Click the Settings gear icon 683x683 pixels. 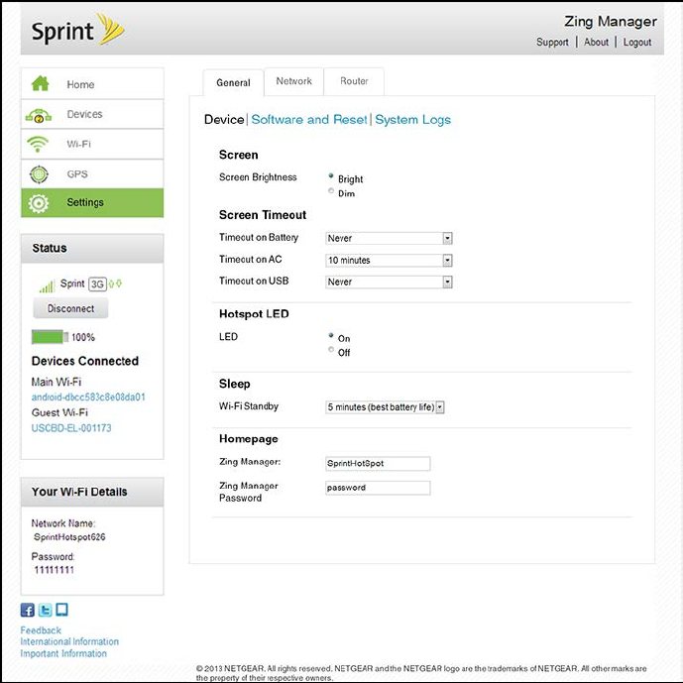(x=39, y=203)
